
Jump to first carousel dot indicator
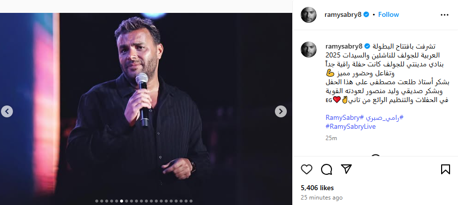(x=97, y=201)
